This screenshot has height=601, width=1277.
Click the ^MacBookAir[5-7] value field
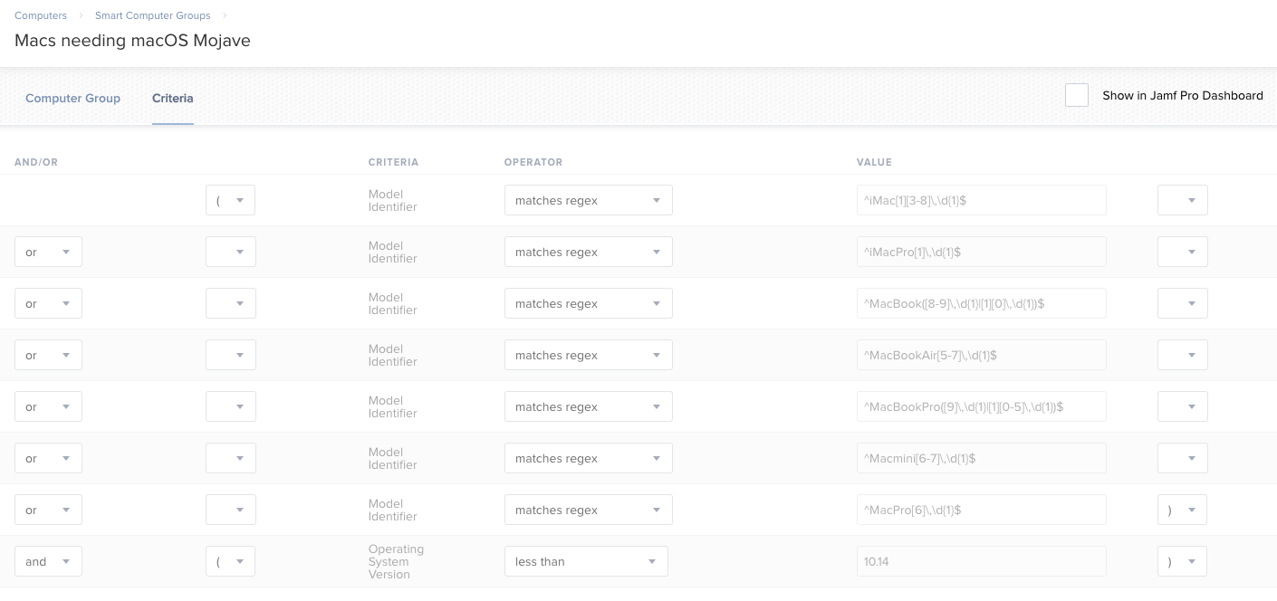click(982, 355)
